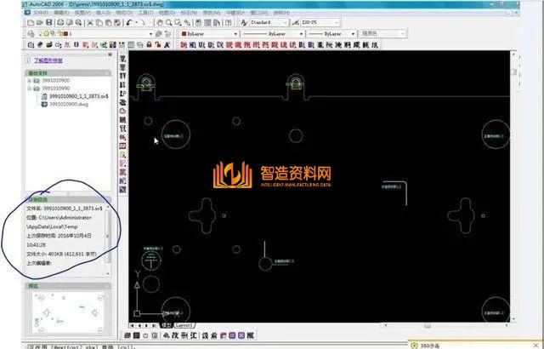544x349 pixels.
Task: Collapse the second 3991010900 backup folder
Action: tap(30, 89)
